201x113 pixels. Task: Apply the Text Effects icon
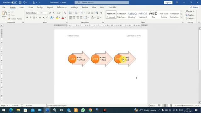(52, 18)
